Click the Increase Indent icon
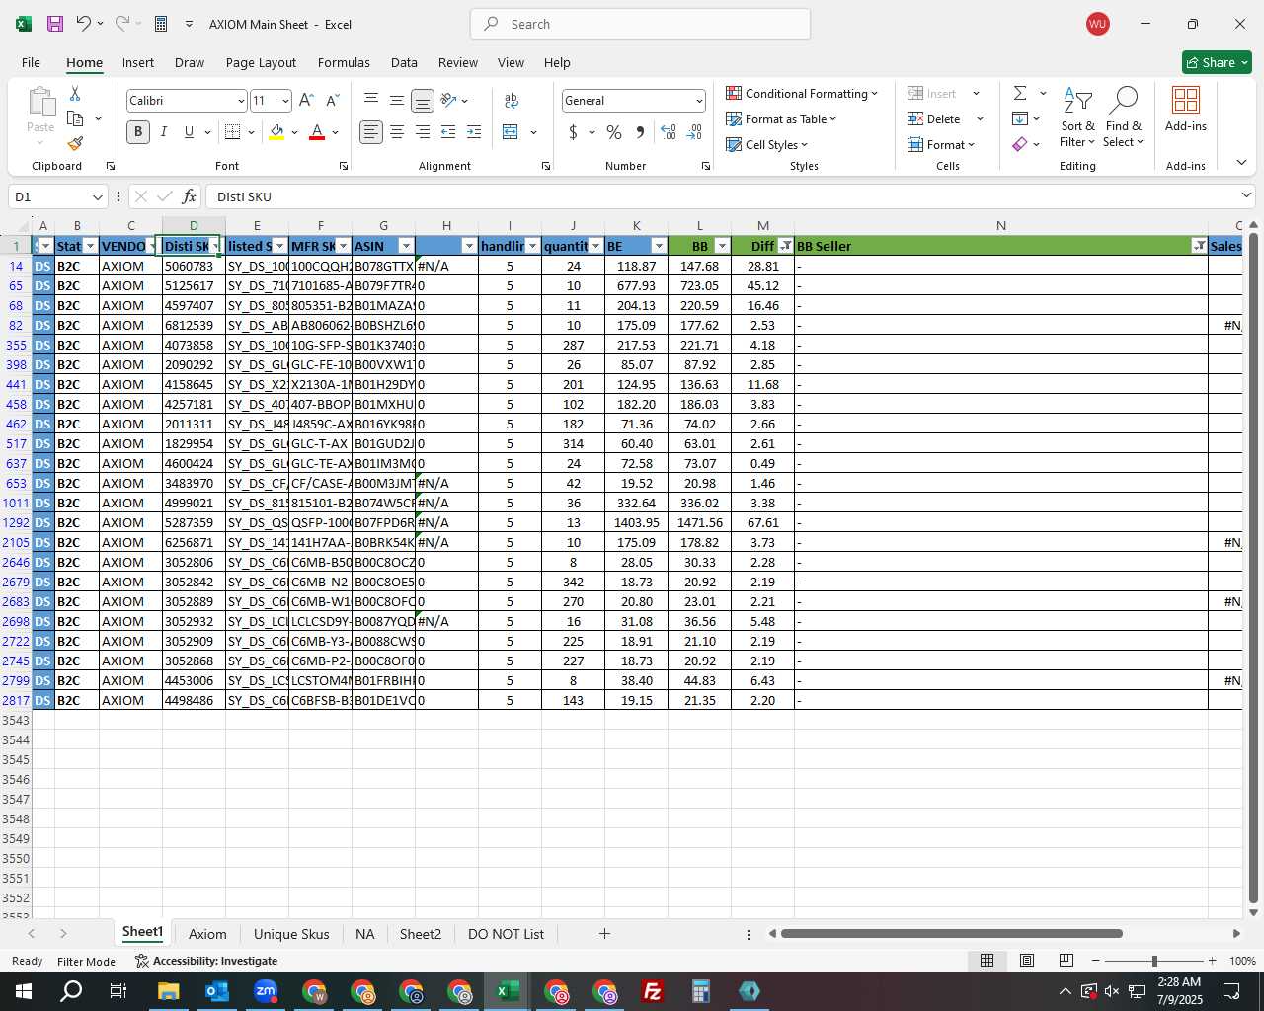Viewport: 1264px width, 1011px height. [x=474, y=132]
